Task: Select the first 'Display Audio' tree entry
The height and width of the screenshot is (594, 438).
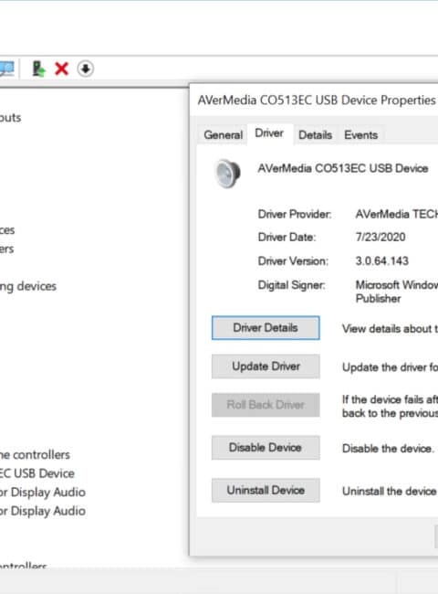Action: coord(43,492)
